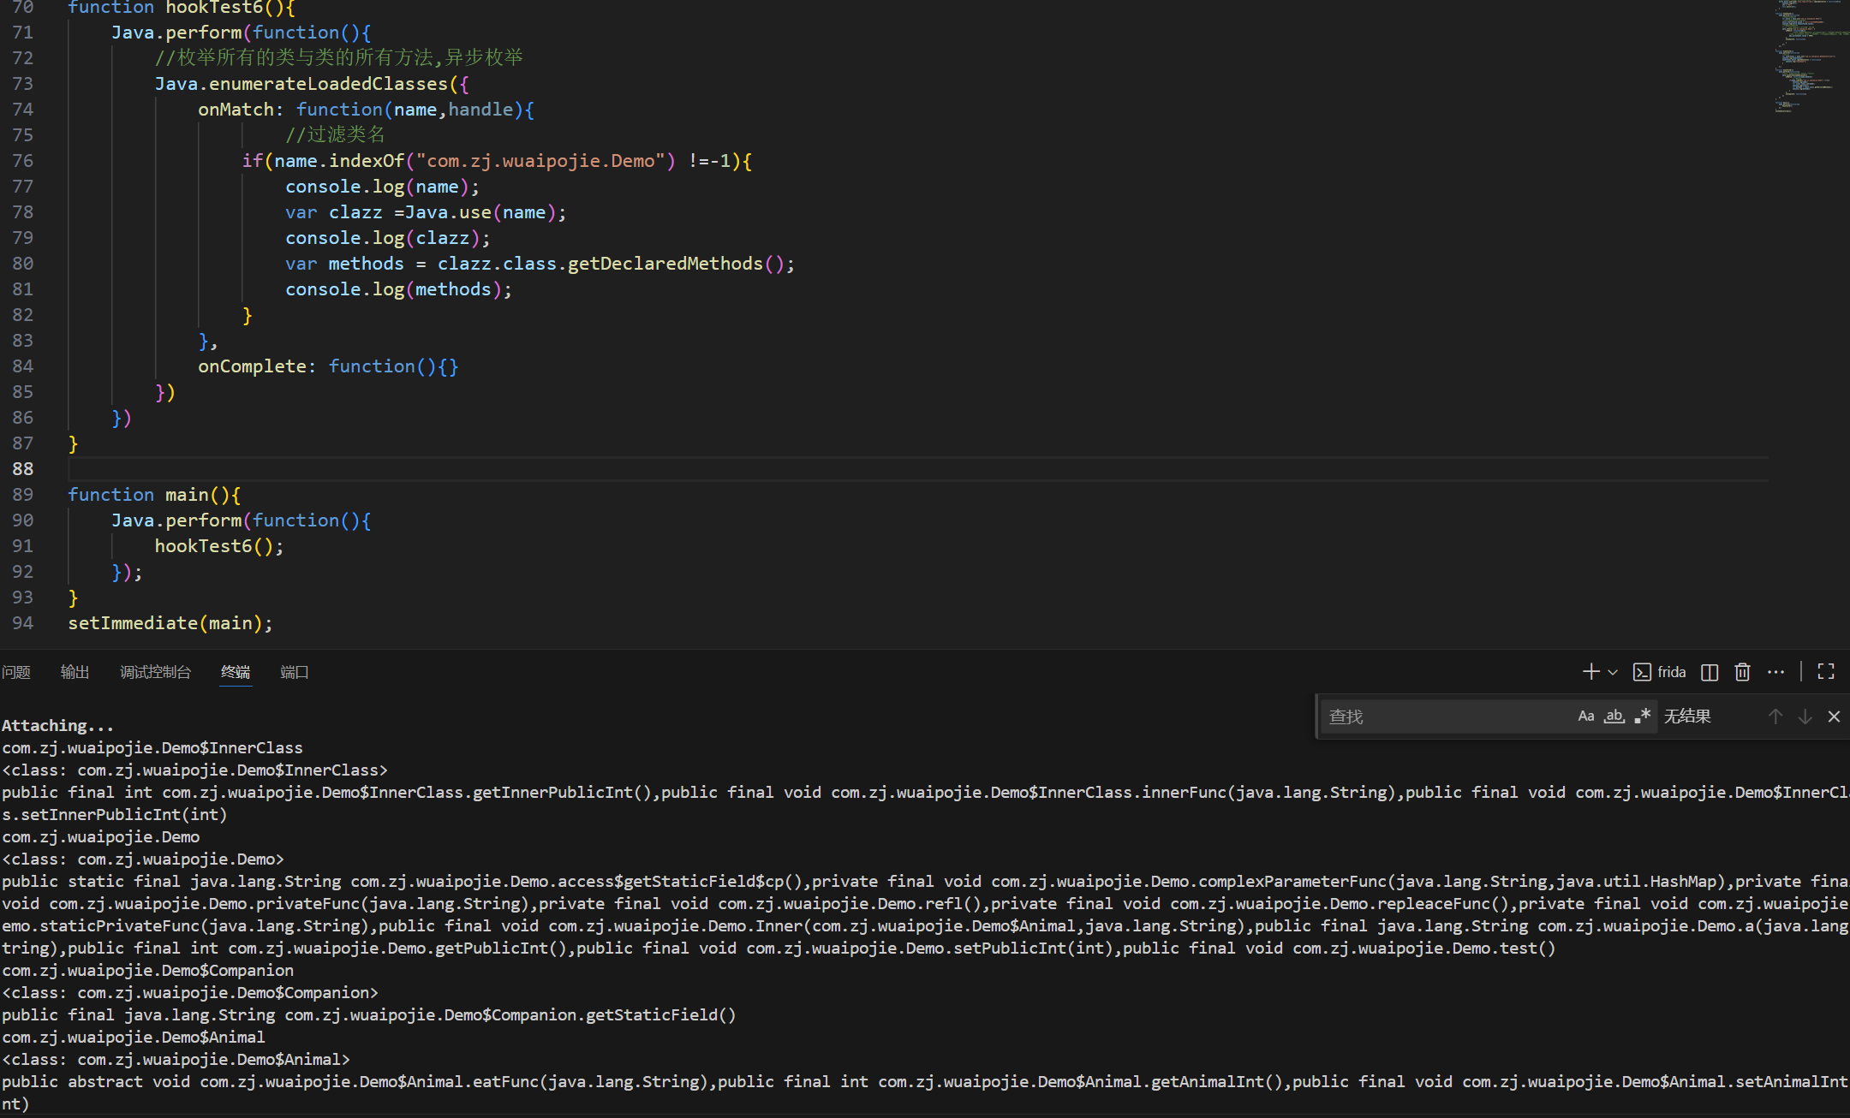
Task: Switch to the 输出 output tab
Action: [x=75, y=672]
